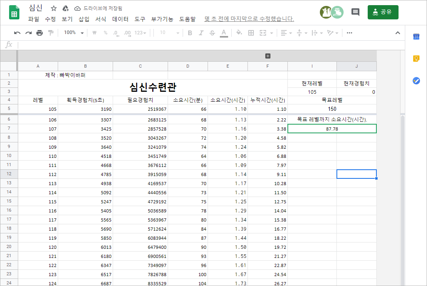The height and width of the screenshot is (286, 427).
Task: Open the fill color tool
Action: tap(239, 33)
